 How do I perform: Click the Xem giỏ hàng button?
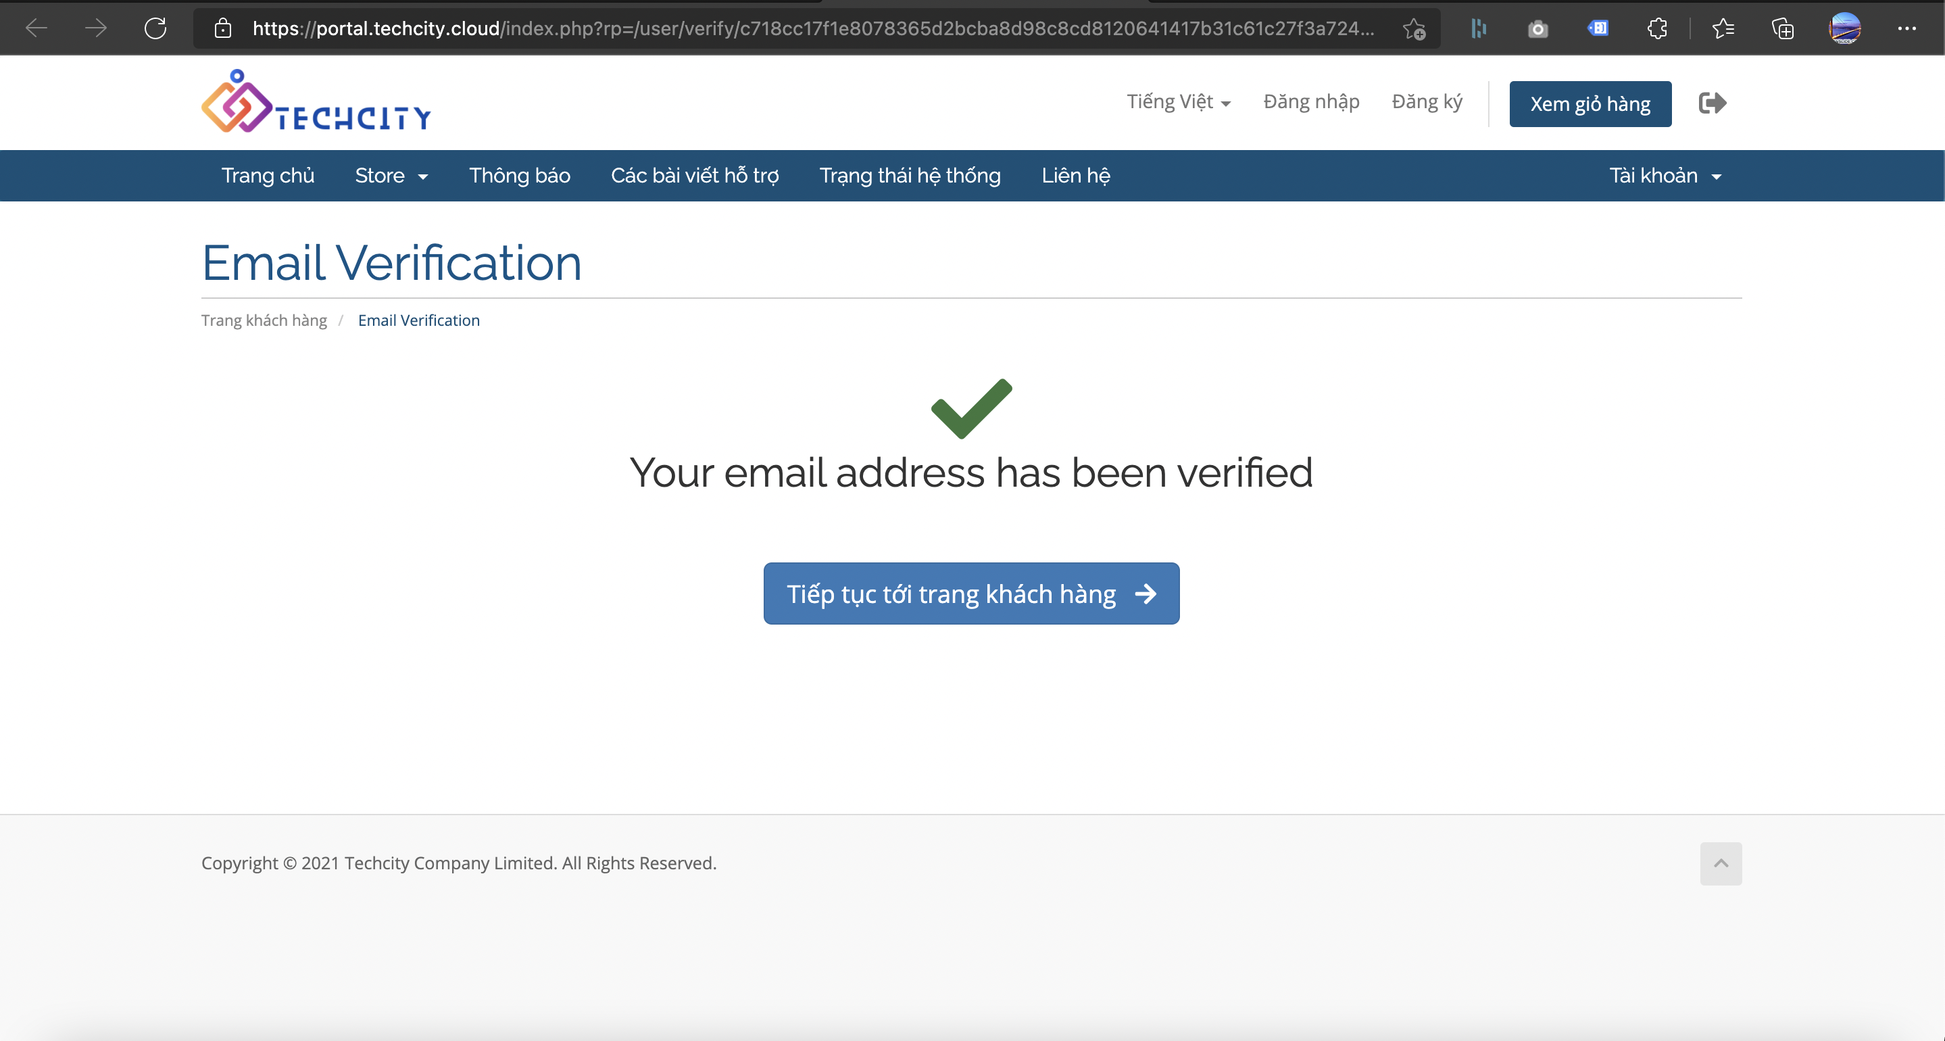pyautogui.click(x=1590, y=103)
